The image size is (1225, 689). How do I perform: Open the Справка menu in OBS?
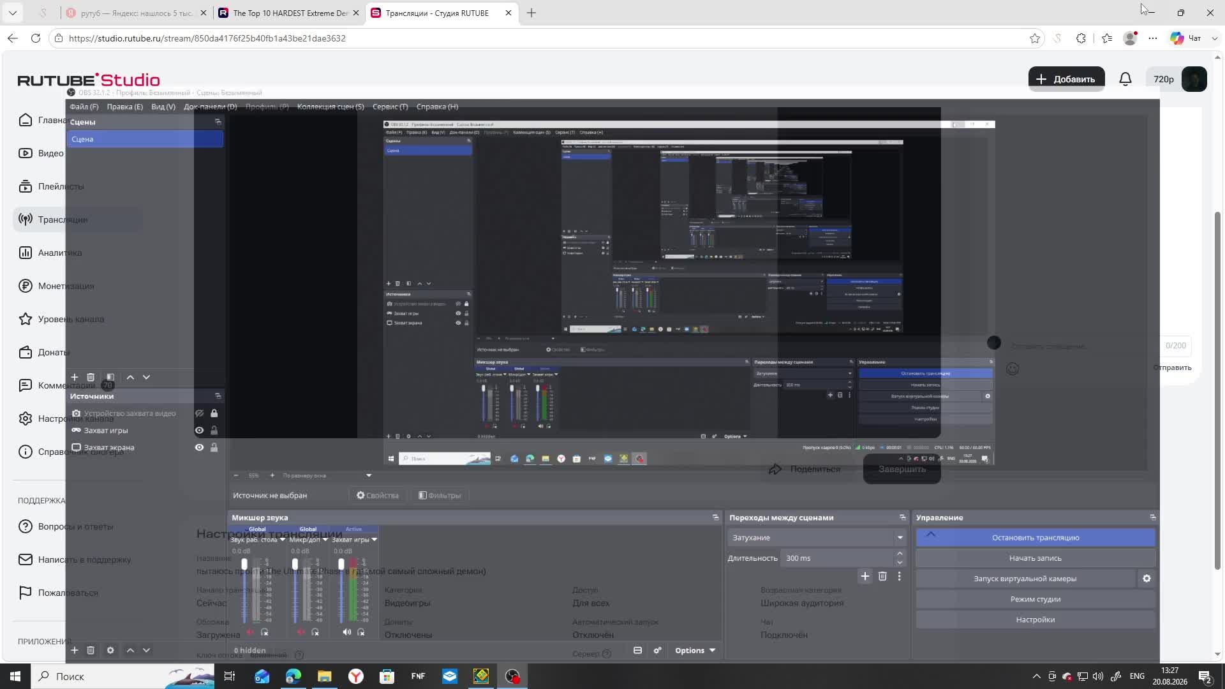(437, 107)
